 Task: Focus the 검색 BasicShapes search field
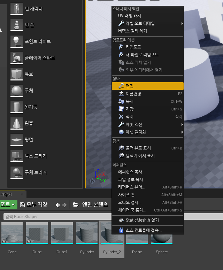pyautogui.click(x=57, y=216)
